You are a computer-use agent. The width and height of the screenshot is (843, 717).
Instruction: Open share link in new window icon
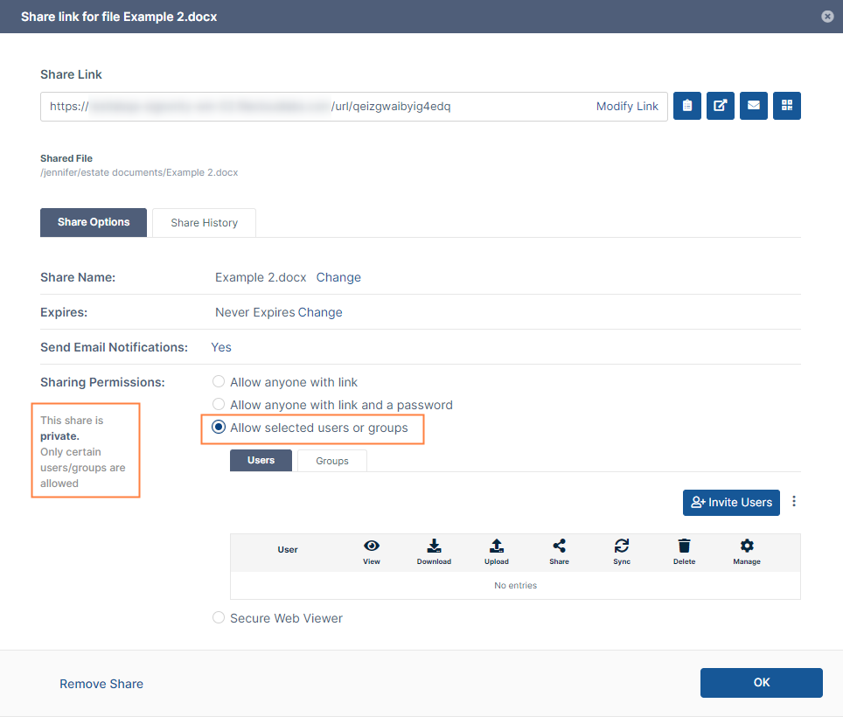coord(720,106)
